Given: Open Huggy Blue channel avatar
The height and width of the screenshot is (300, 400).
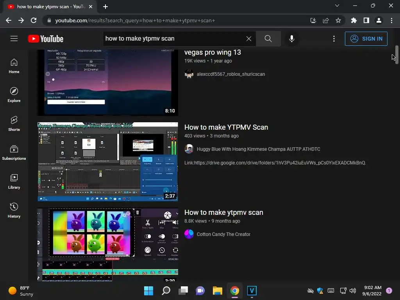Looking at the screenshot, I should click(189, 149).
